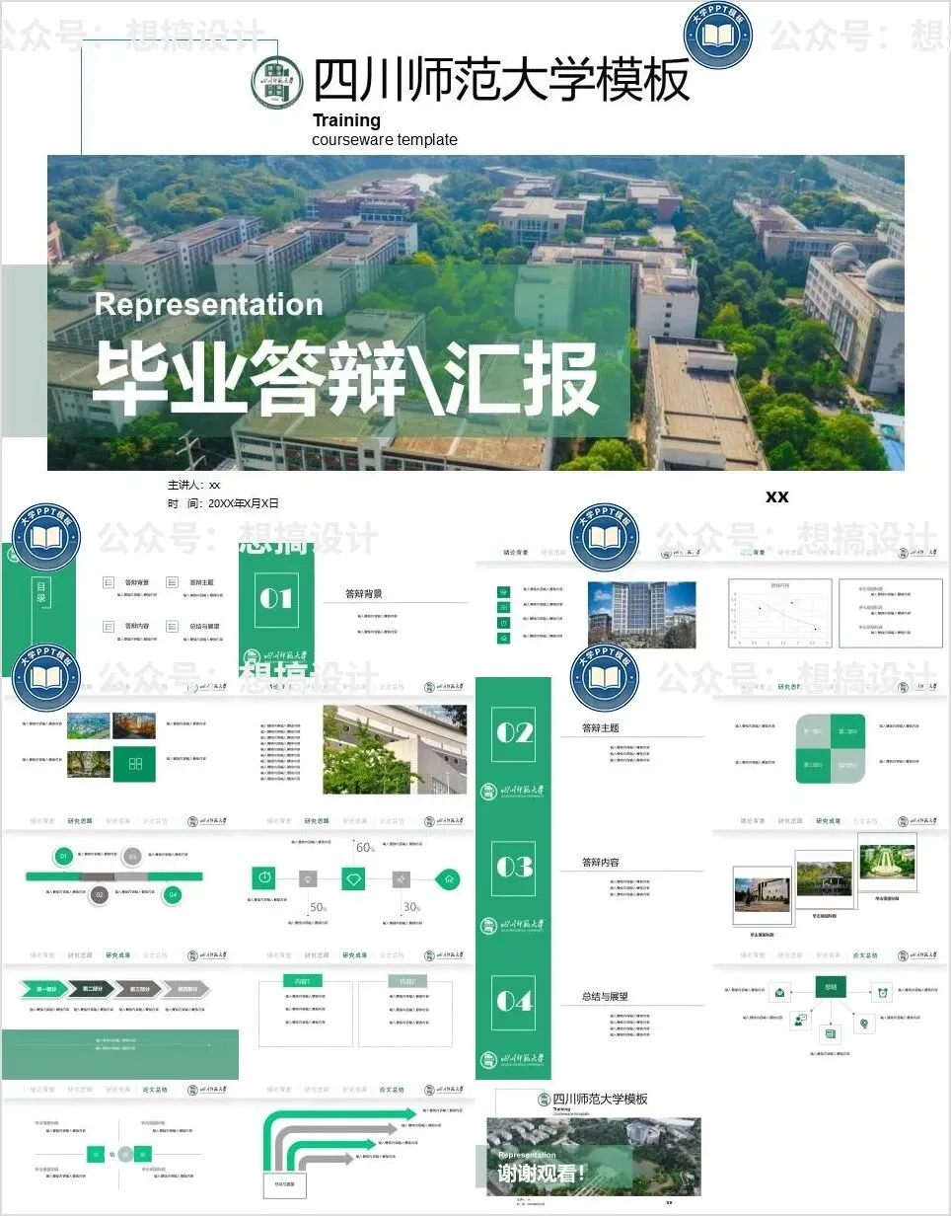Image resolution: width=951 pixels, height=1216 pixels.
Task: Click the pavilion photo in the middle frame
Action: coord(824,878)
